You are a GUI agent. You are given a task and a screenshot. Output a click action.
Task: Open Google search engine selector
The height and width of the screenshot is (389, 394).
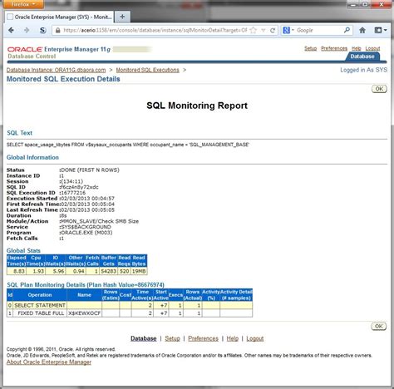(x=288, y=30)
